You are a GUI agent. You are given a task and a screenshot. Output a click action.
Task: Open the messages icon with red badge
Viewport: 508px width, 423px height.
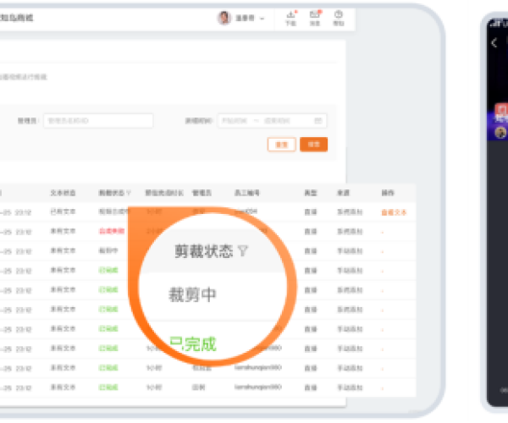pos(315,18)
